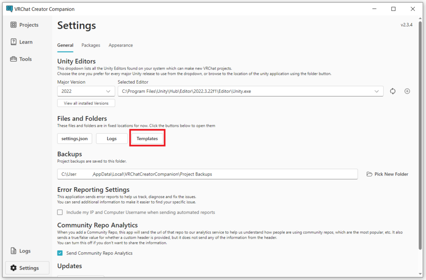Open the Projects page from sidebar
This screenshot has width=426, height=280.
pyautogui.click(x=25, y=25)
